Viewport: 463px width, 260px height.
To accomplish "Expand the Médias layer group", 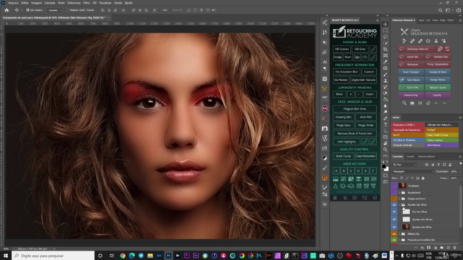I will pyautogui.click(x=400, y=234).
